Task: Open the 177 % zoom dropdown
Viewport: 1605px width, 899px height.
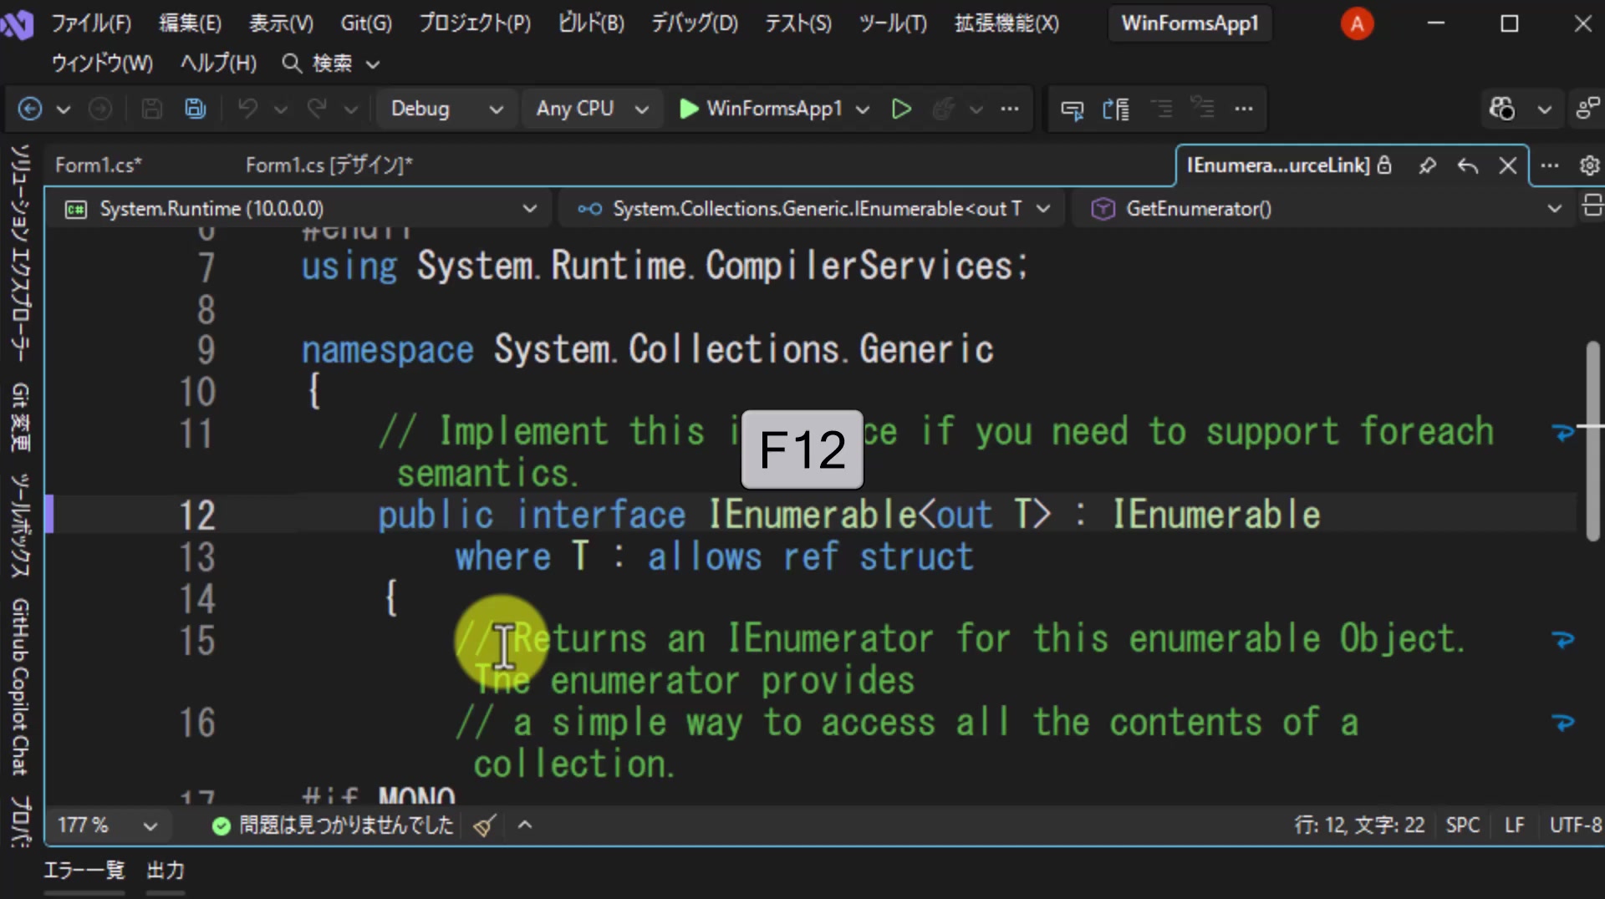Action: coord(150,826)
